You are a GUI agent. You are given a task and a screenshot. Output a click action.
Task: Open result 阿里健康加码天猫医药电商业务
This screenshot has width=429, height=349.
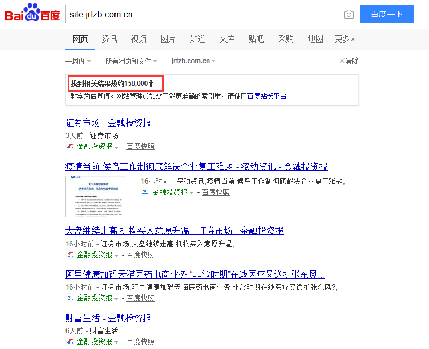[195, 274]
